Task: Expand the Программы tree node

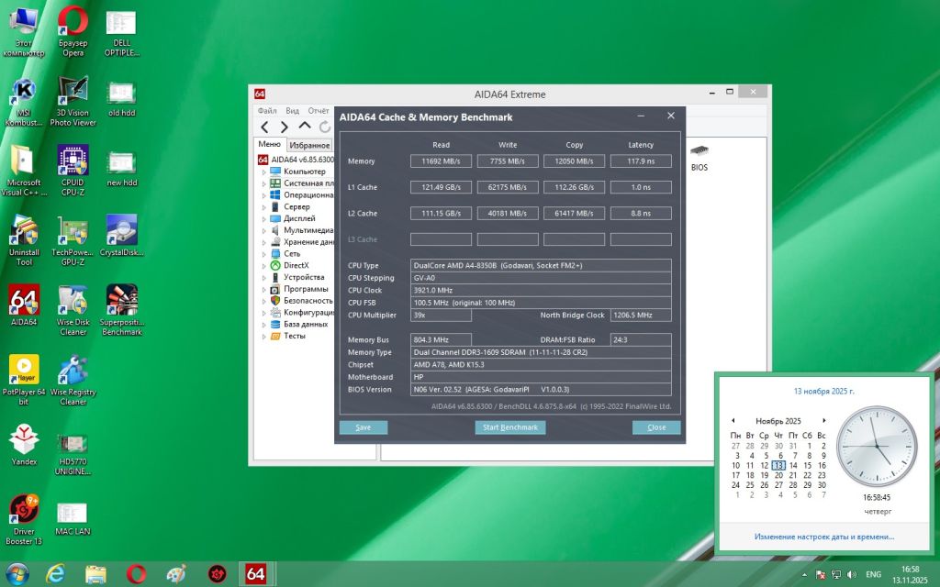Action: pyautogui.click(x=263, y=289)
